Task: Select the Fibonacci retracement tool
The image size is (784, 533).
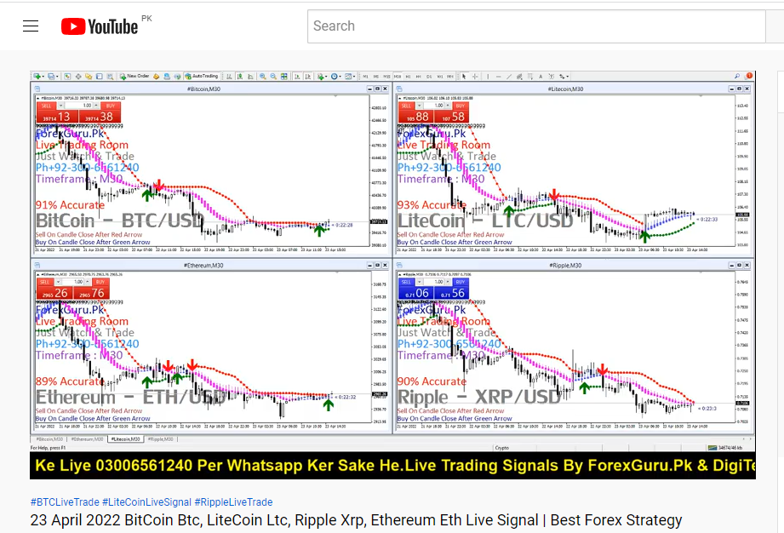Action: (x=530, y=77)
